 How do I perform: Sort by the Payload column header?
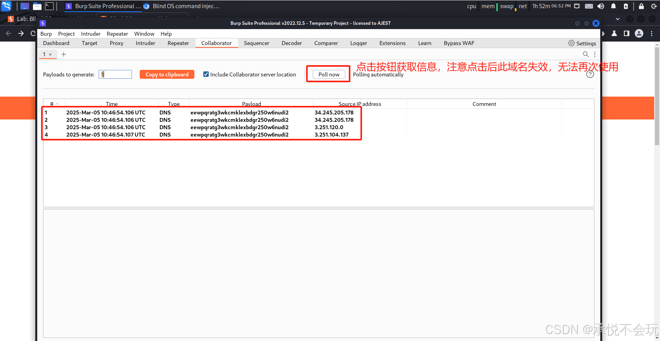[x=251, y=104]
